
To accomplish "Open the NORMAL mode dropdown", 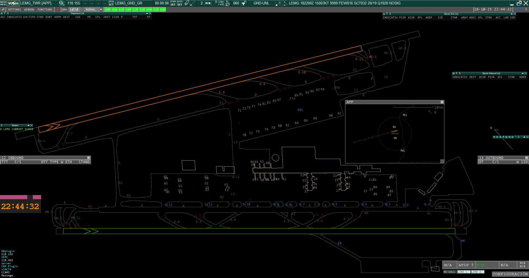I will pos(101,10).
